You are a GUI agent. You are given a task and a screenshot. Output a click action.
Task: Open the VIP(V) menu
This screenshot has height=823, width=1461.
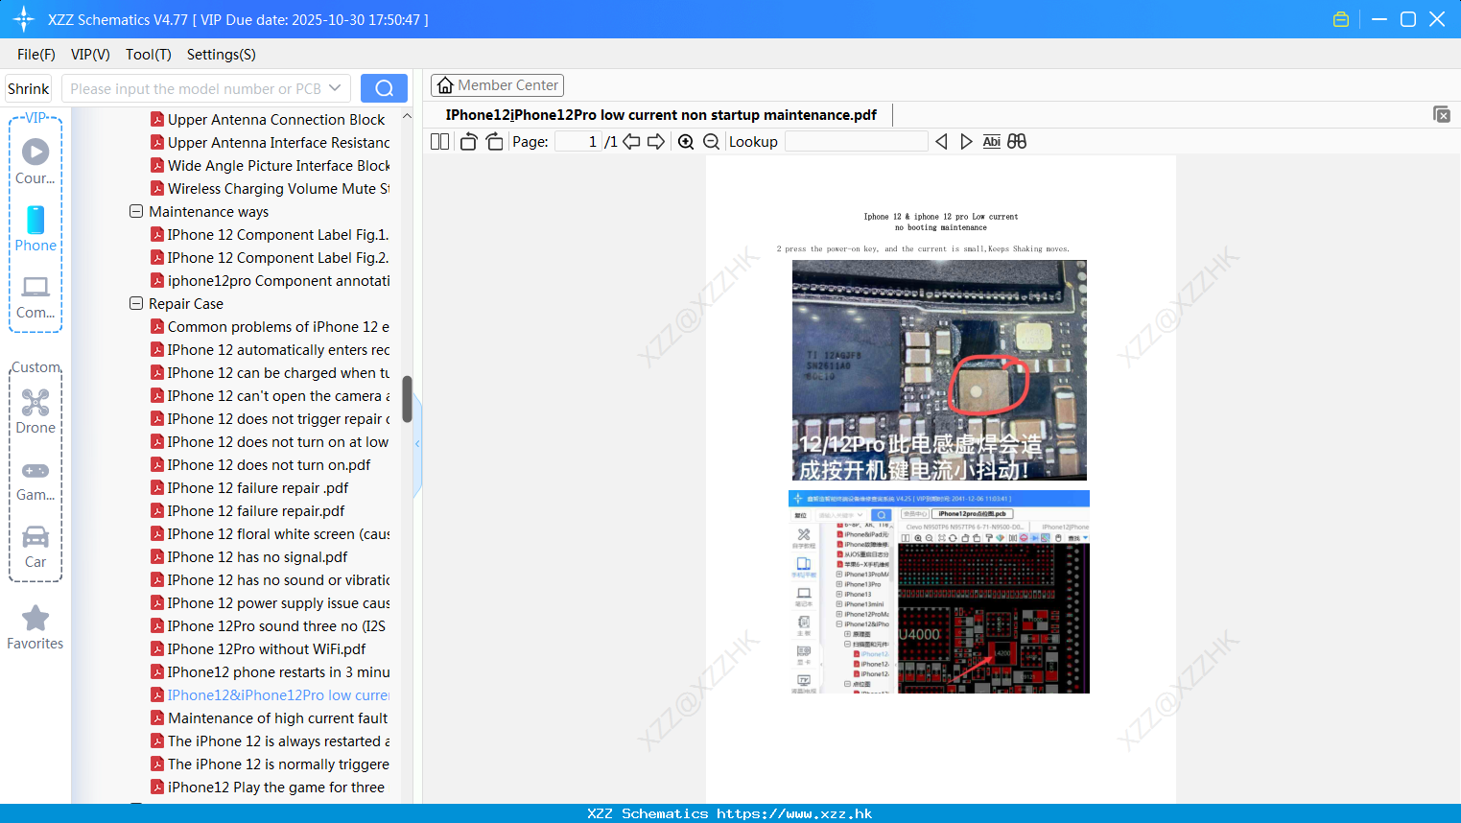click(x=90, y=54)
